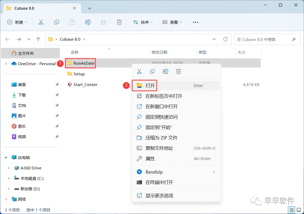
Task: Choose 在新窗口中打开
Action: [176, 107]
